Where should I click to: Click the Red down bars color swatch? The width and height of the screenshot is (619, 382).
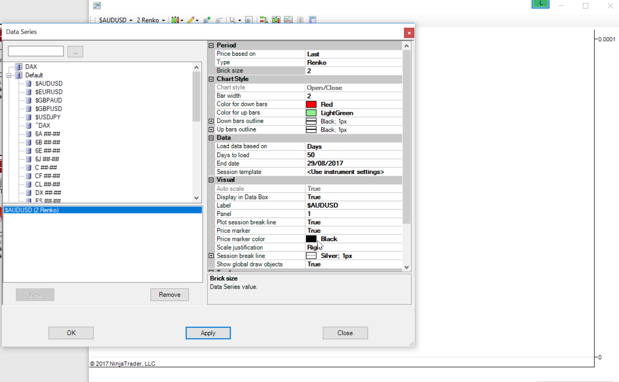[x=311, y=104]
